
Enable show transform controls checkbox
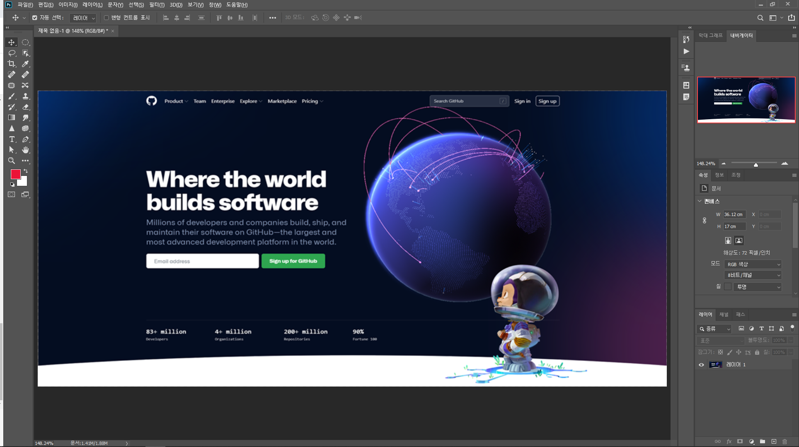(107, 18)
